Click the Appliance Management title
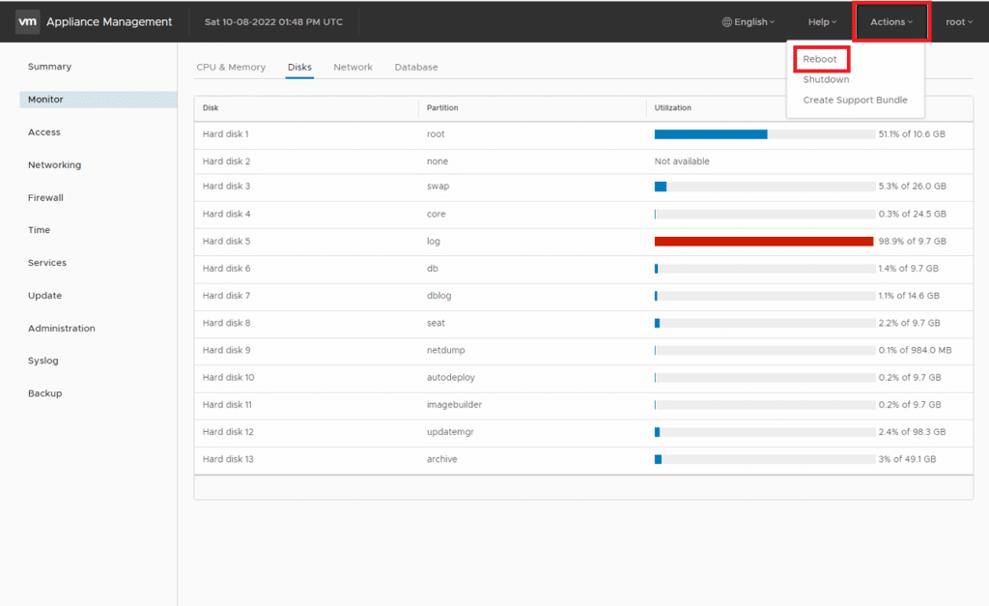The height and width of the screenshot is (606, 989). pyautogui.click(x=109, y=21)
